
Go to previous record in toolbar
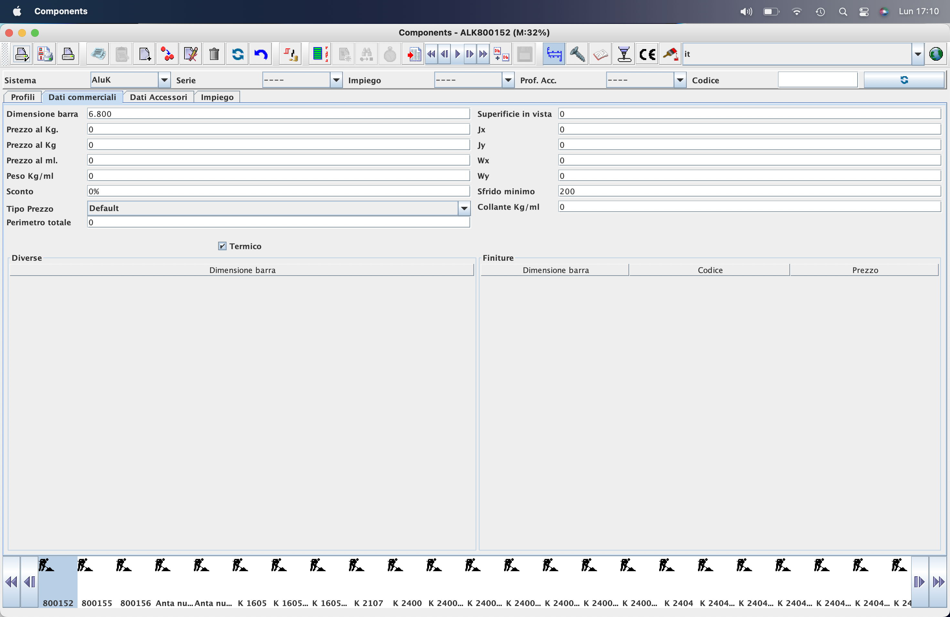point(445,54)
